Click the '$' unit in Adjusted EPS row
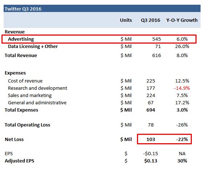Image resolution: width=206 pixels, height=173 pixels. (x=126, y=161)
